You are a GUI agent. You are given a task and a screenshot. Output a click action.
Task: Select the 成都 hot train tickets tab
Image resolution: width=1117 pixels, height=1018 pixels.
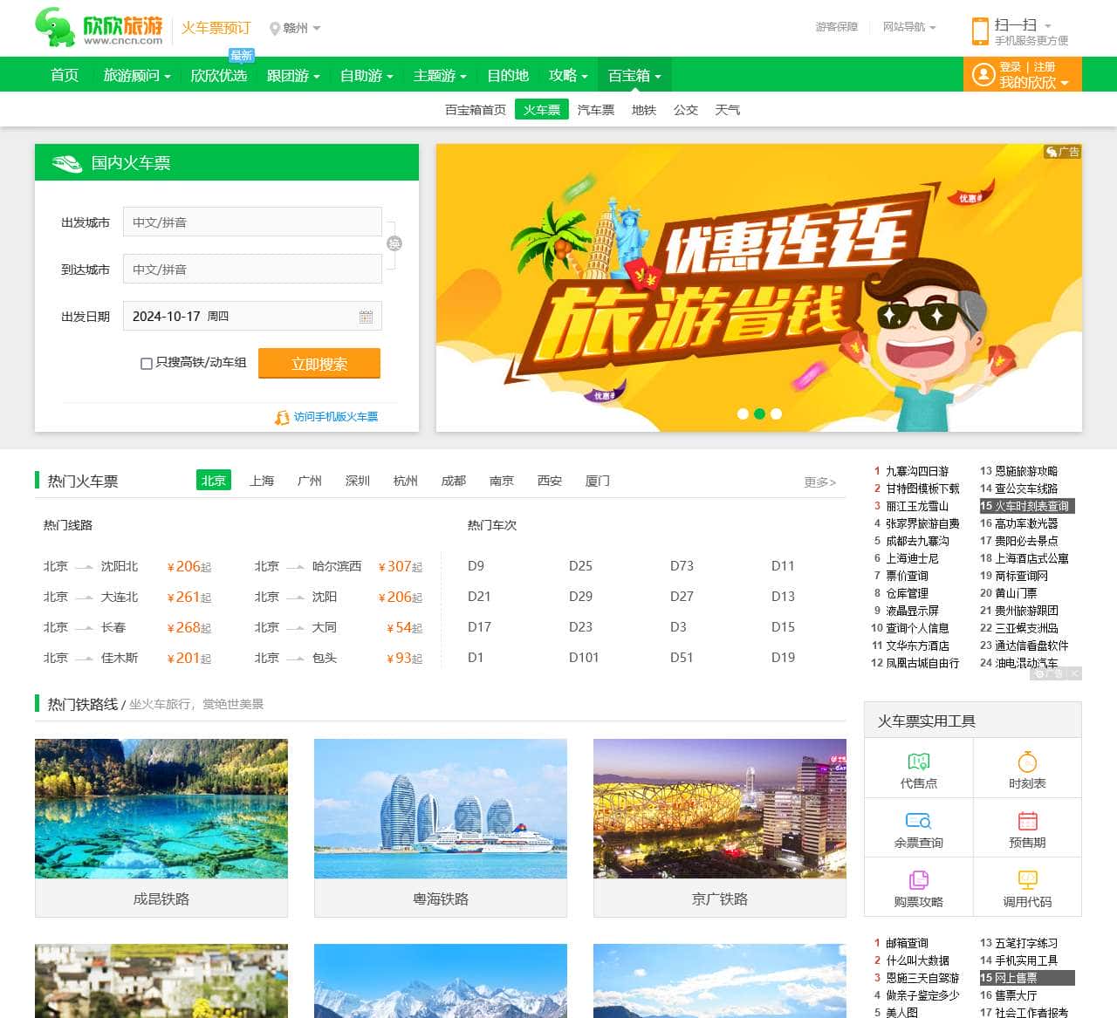[454, 481]
